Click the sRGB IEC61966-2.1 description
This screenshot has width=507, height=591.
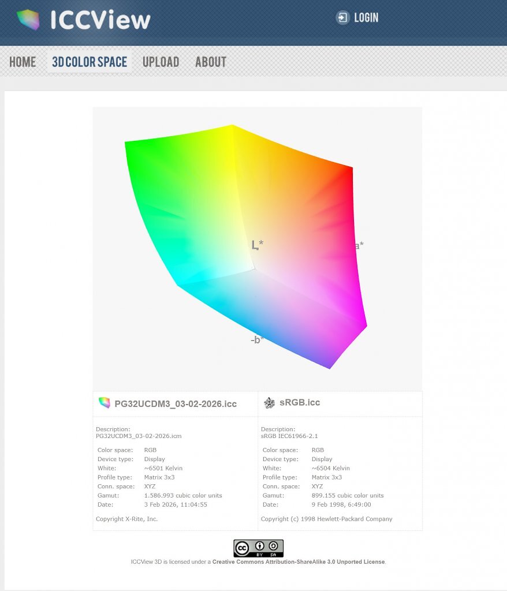289,436
